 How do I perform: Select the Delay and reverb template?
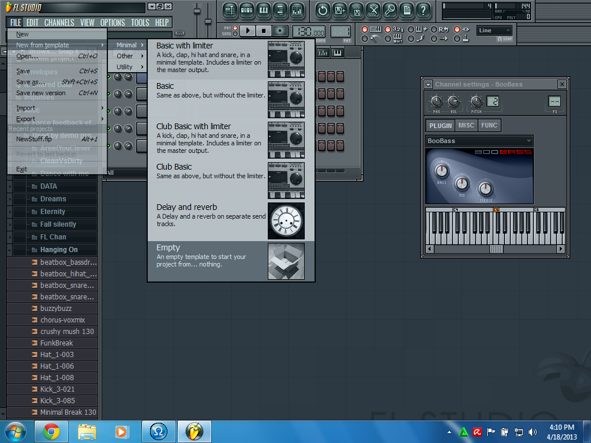click(231, 221)
